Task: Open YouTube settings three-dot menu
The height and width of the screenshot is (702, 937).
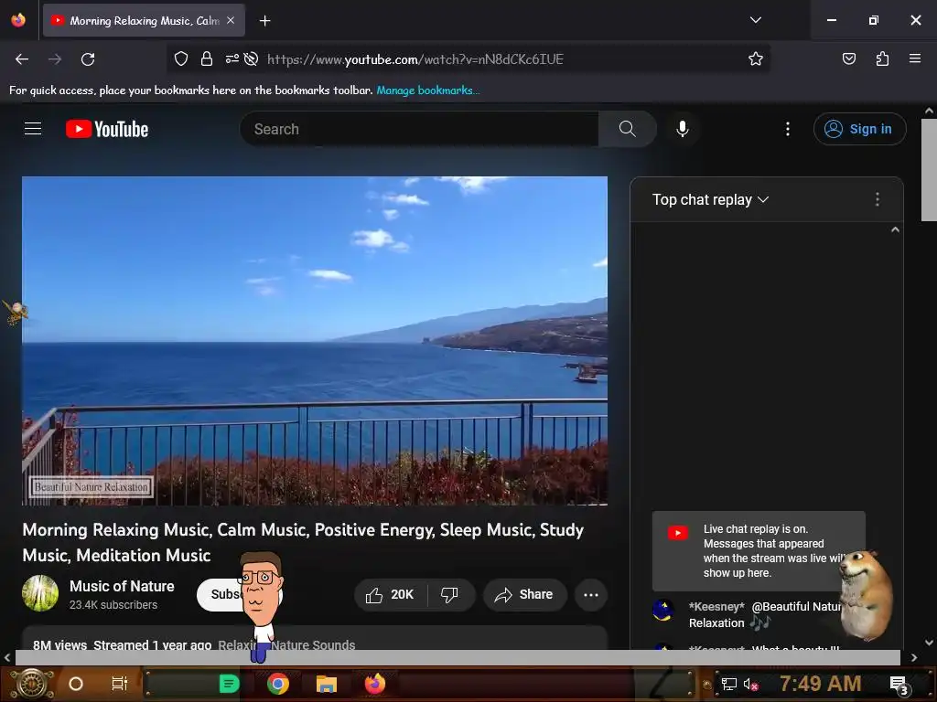Action: coord(788,129)
